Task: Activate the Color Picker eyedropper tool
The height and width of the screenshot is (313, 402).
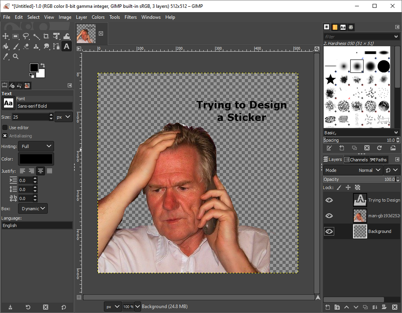Action: (x=5, y=56)
